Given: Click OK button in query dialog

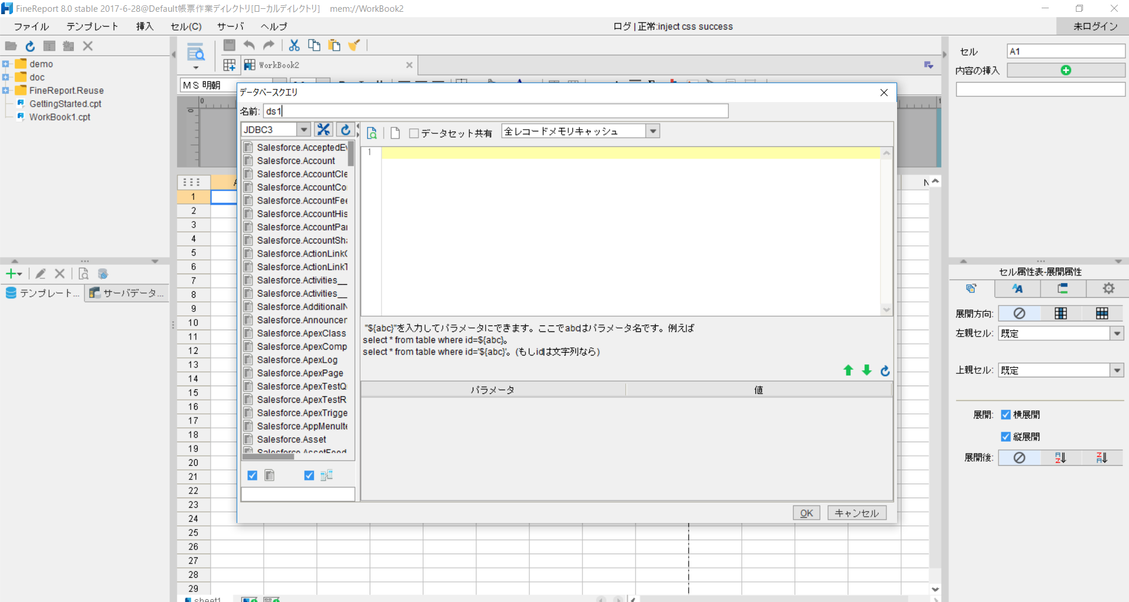Looking at the screenshot, I should point(806,513).
